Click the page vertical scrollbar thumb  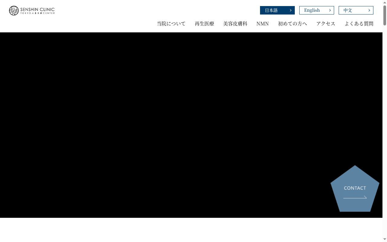click(385, 15)
